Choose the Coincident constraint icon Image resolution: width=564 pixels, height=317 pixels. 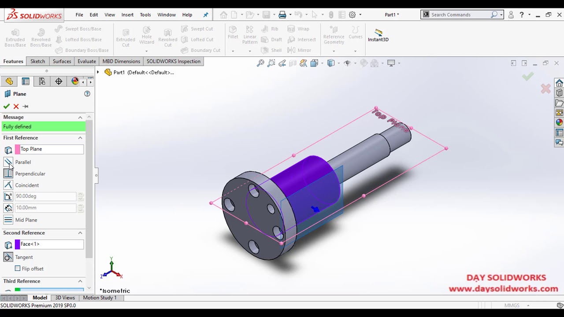[x=8, y=185]
